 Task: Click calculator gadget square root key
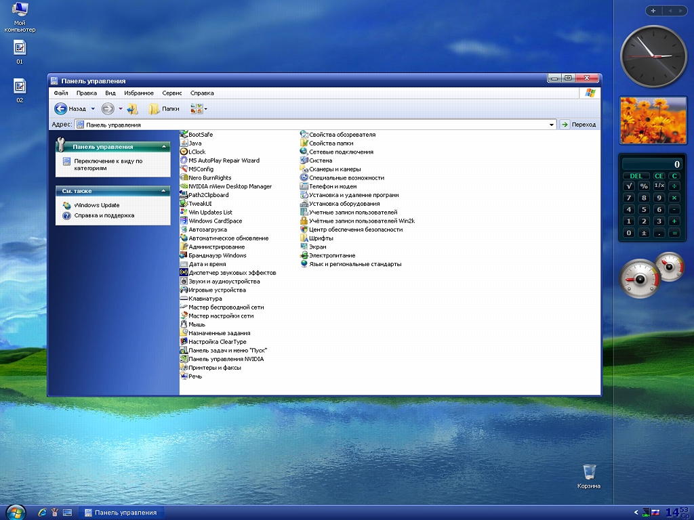pos(629,186)
